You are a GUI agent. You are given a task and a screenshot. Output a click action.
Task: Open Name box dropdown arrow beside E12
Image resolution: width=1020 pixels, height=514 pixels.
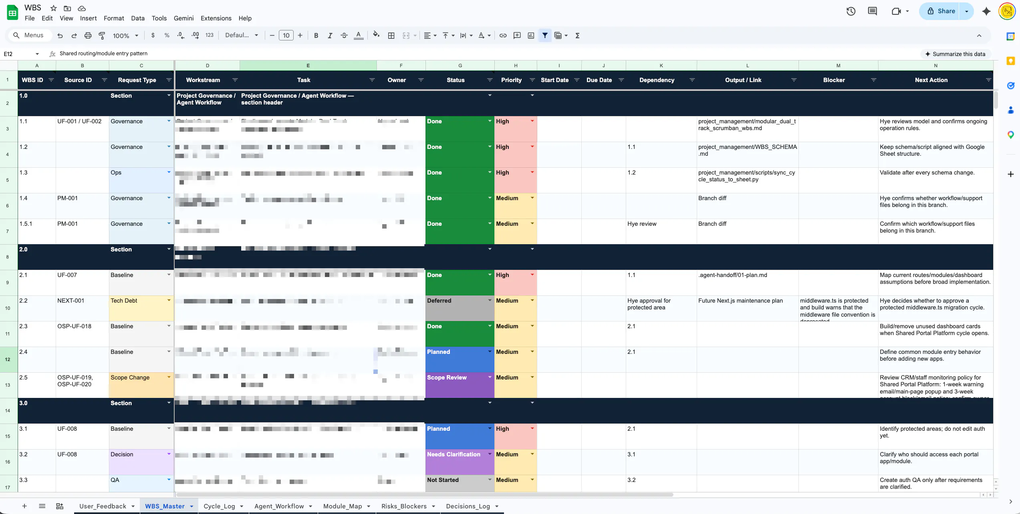click(37, 54)
